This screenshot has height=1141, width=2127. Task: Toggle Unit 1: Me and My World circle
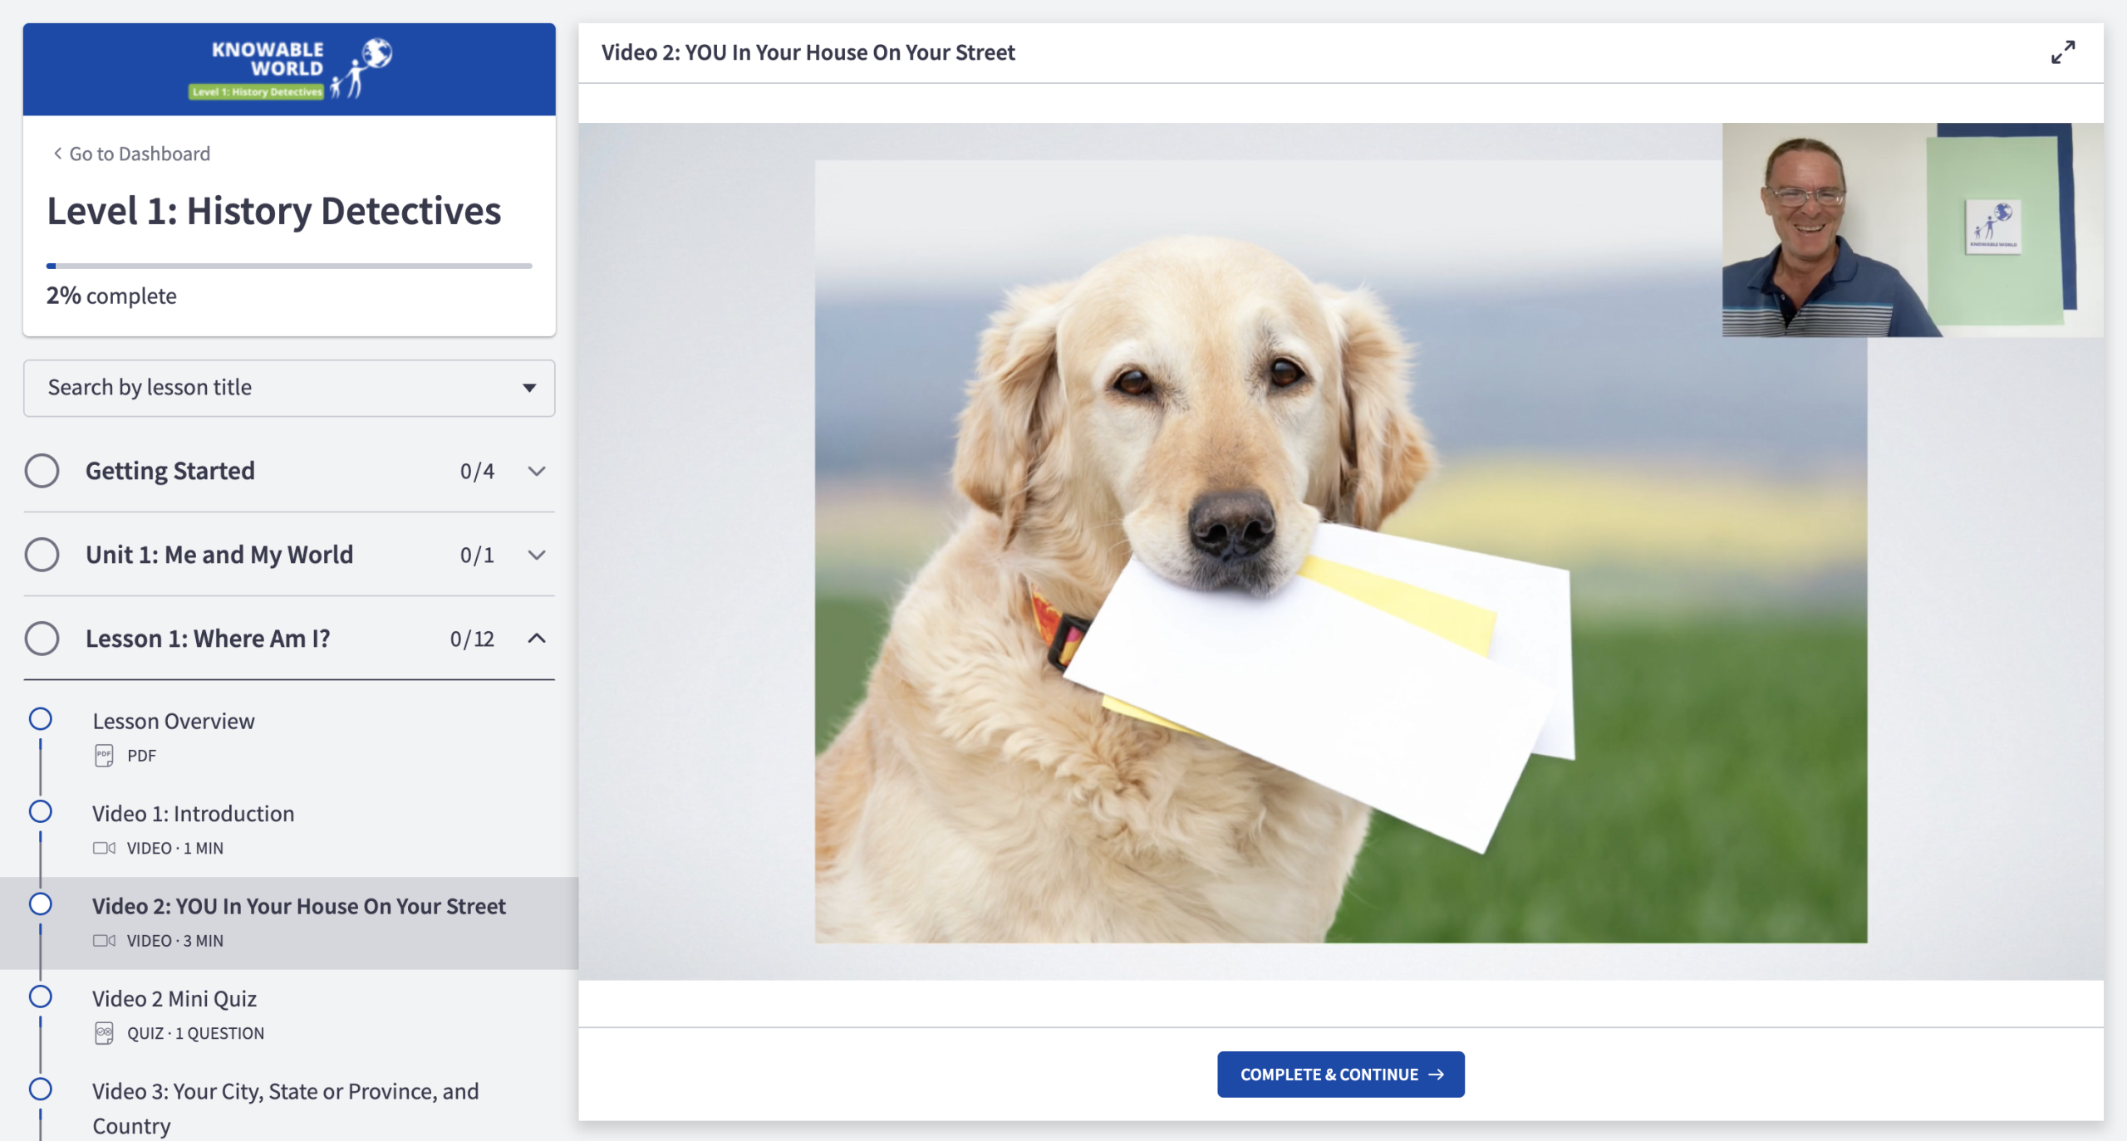(x=42, y=555)
